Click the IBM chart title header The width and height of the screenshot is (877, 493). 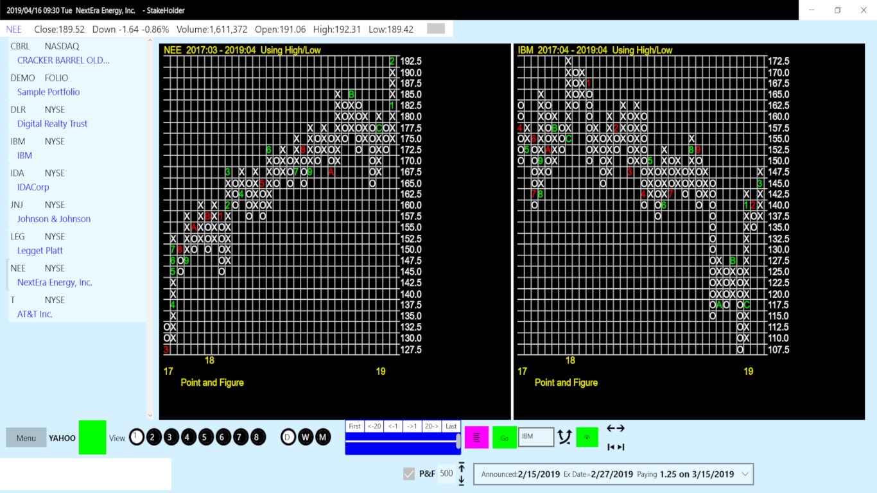[595, 50]
